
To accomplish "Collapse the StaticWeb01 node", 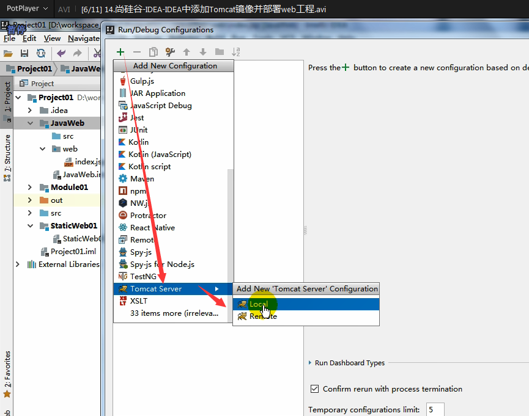I will 31,225.
